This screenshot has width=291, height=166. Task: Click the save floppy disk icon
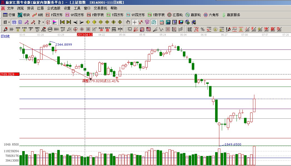181,22
